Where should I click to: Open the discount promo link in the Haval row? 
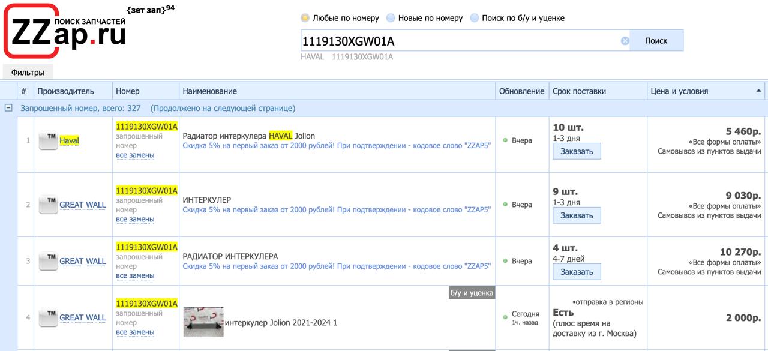pyautogui.click(x=337, y=146)
